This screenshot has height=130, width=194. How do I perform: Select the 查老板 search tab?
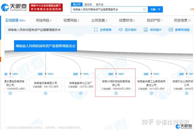pyautogui.click(x=88, y=5)
